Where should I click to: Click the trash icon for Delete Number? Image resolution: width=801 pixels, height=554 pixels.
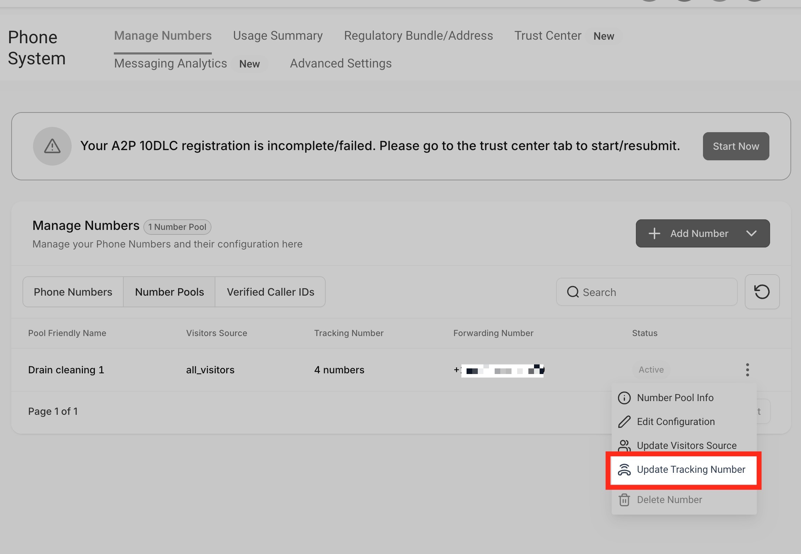(624, 500)
